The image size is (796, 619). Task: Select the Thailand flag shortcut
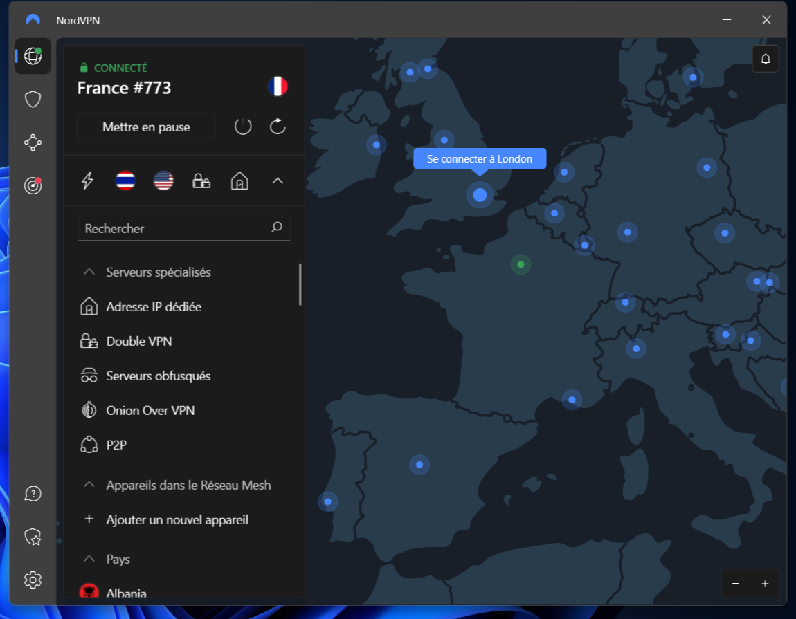pos(125,181)
